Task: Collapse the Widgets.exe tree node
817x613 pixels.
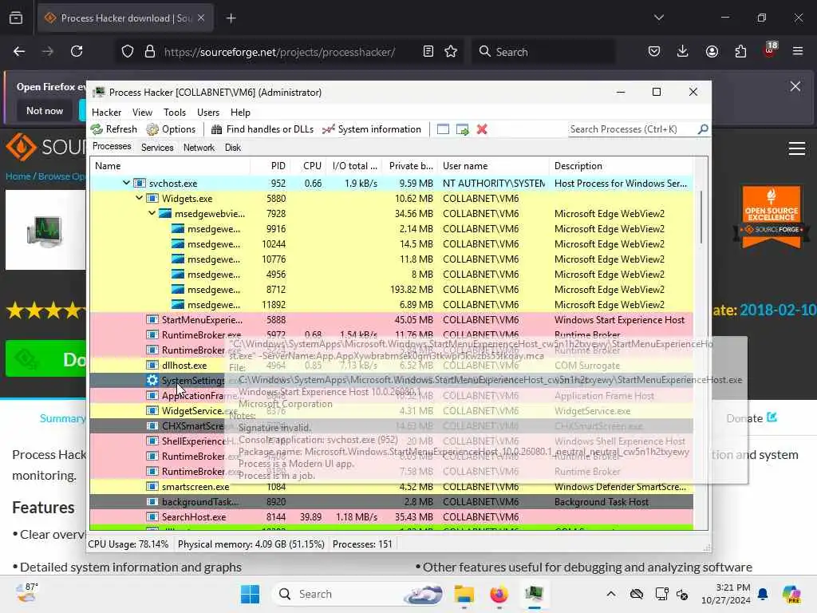Action: click(x=139, y=198)
